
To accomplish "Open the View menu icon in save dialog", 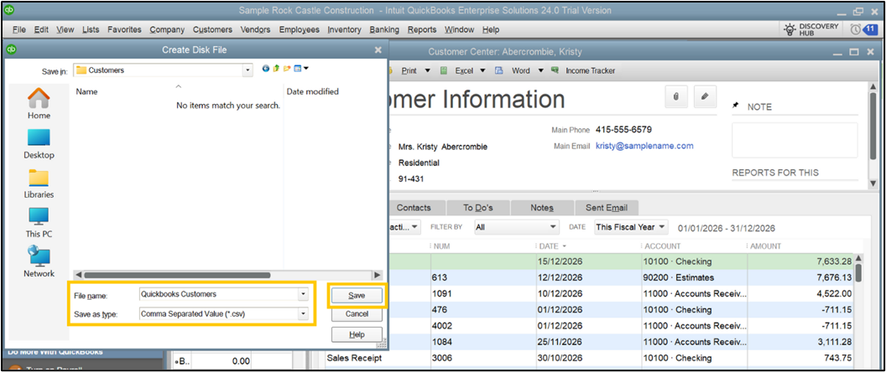I will pyautogui.click(x=301, y=69).
